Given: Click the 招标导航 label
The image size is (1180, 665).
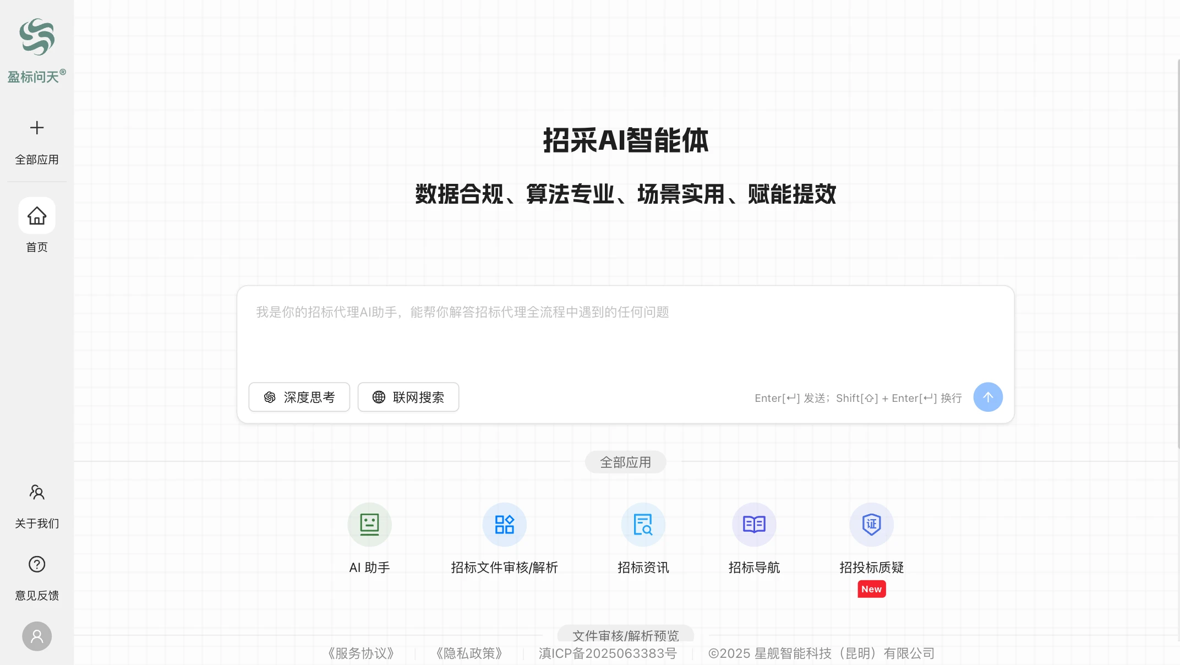Looking at the screenshot, I should [754, 568].
